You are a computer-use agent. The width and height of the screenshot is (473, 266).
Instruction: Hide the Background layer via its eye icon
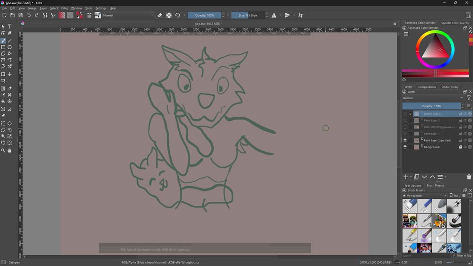(405, 147)
